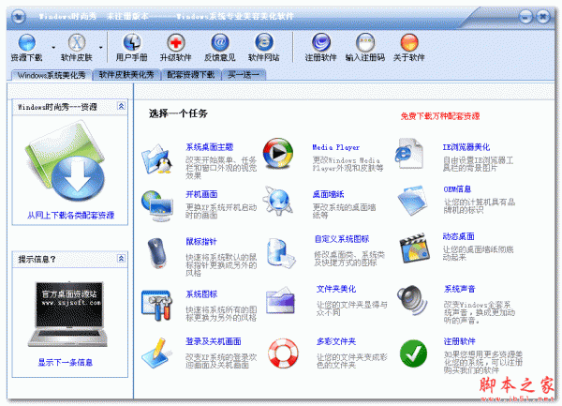Screen dimensions: 562x406
Task: Click the title bar application logo icon
Action: coord(18,16)
